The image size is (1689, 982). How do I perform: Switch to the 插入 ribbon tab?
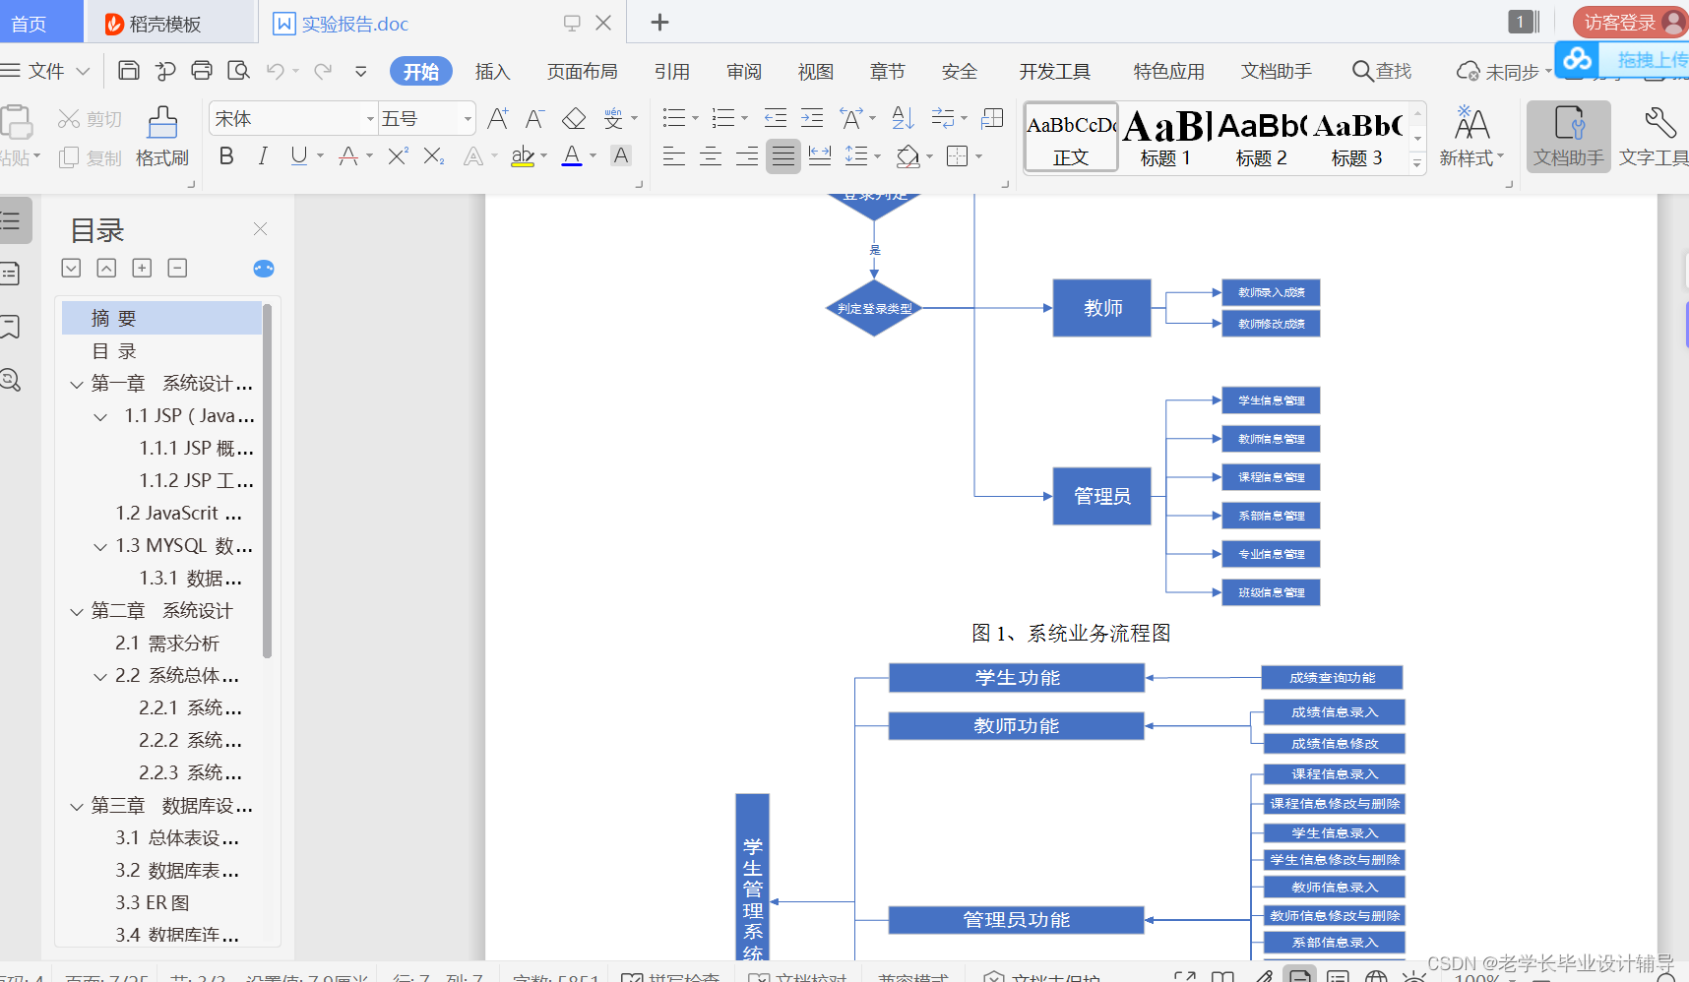(492, 70)
